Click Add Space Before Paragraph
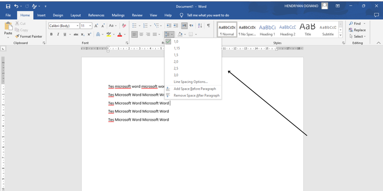Viewport: 383px width, 191px height. pos(193,89)
